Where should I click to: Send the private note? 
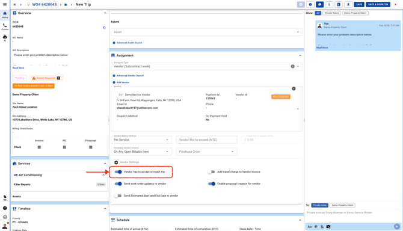click(x=397, y=226)
